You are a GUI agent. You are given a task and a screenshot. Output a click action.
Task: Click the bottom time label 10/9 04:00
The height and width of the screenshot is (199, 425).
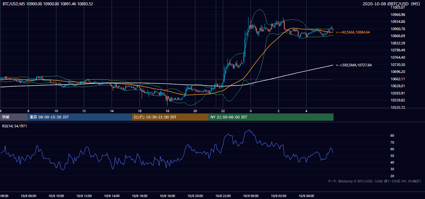click(307, 196)
